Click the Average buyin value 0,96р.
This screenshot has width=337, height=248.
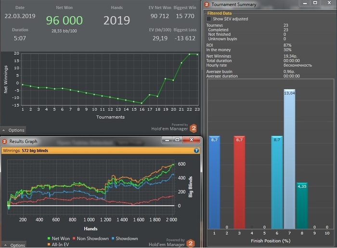point(289,72)
